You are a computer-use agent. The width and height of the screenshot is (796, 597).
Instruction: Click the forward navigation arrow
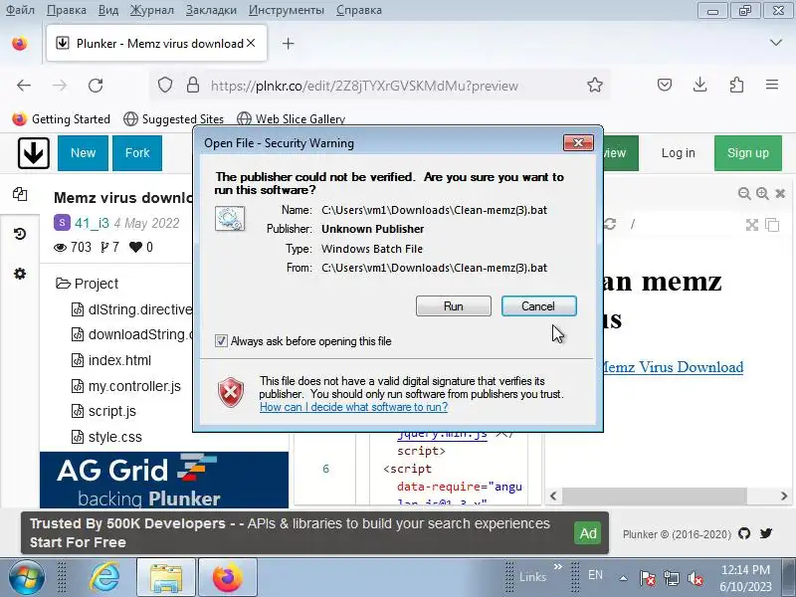60,86
